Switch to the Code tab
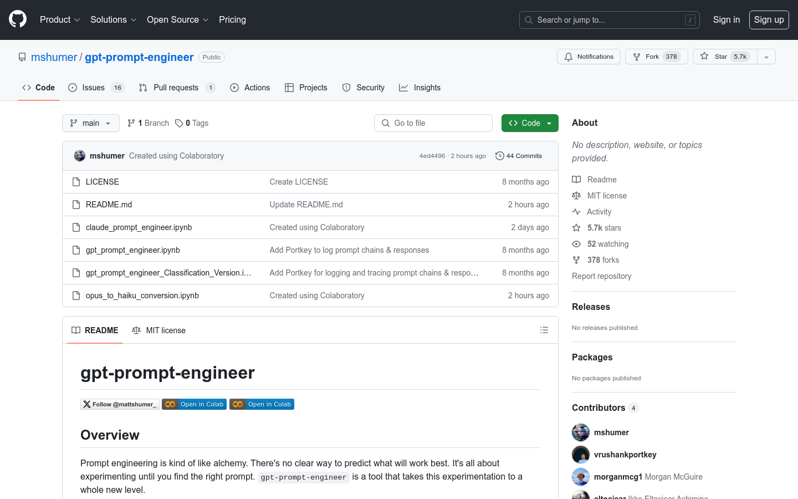798x499 pixels. pyautogui.click(x=38, y=88)
